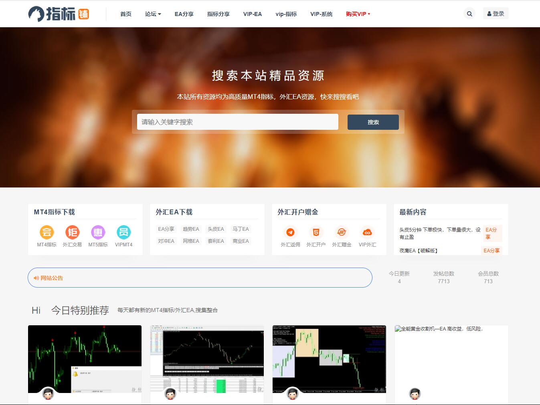Go to the 指标分享 nav item

coord(218,14)
